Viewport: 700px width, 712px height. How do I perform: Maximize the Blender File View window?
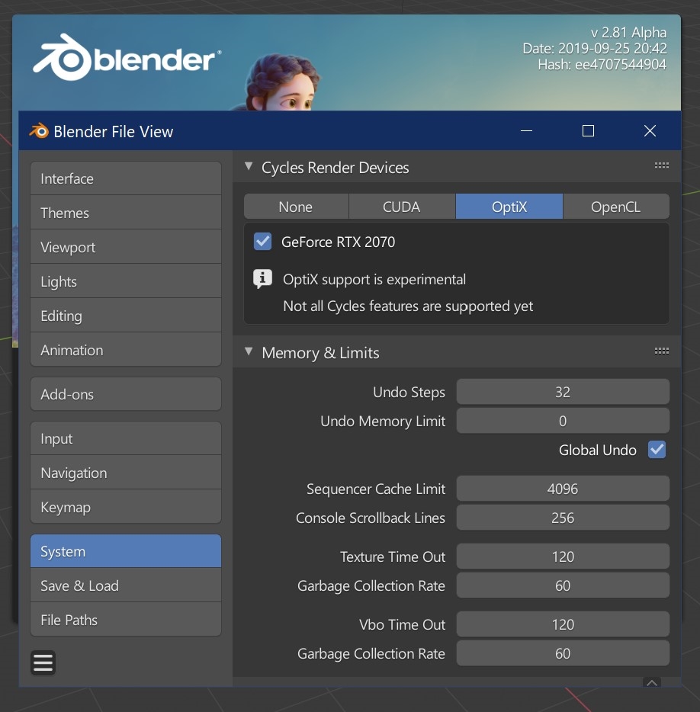tap(588, 131)
